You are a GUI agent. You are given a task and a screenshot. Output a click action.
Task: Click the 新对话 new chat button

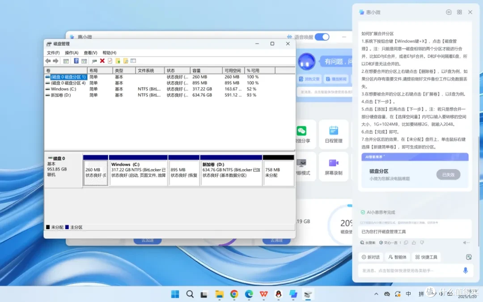coord(371,257)
